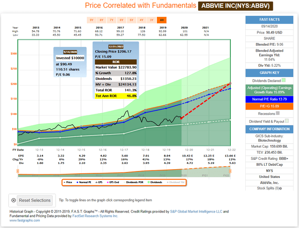Click the Reset Selections X icon
The width and height of the screenshot is (299, 228).
pos(14,200)
